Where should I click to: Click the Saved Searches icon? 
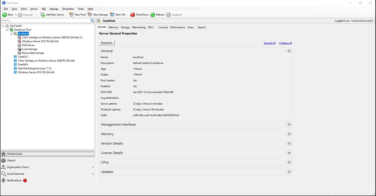tap(4, 174)
